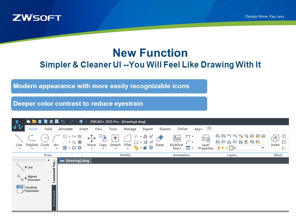Click the New file icon in quick access toolbar
Screen dimensions: 296x222
coord(28,121)
